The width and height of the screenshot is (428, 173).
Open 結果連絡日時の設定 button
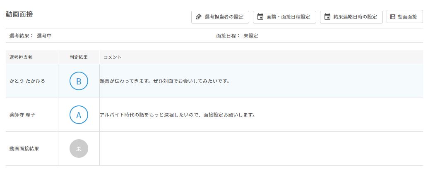tap(351, 17)
